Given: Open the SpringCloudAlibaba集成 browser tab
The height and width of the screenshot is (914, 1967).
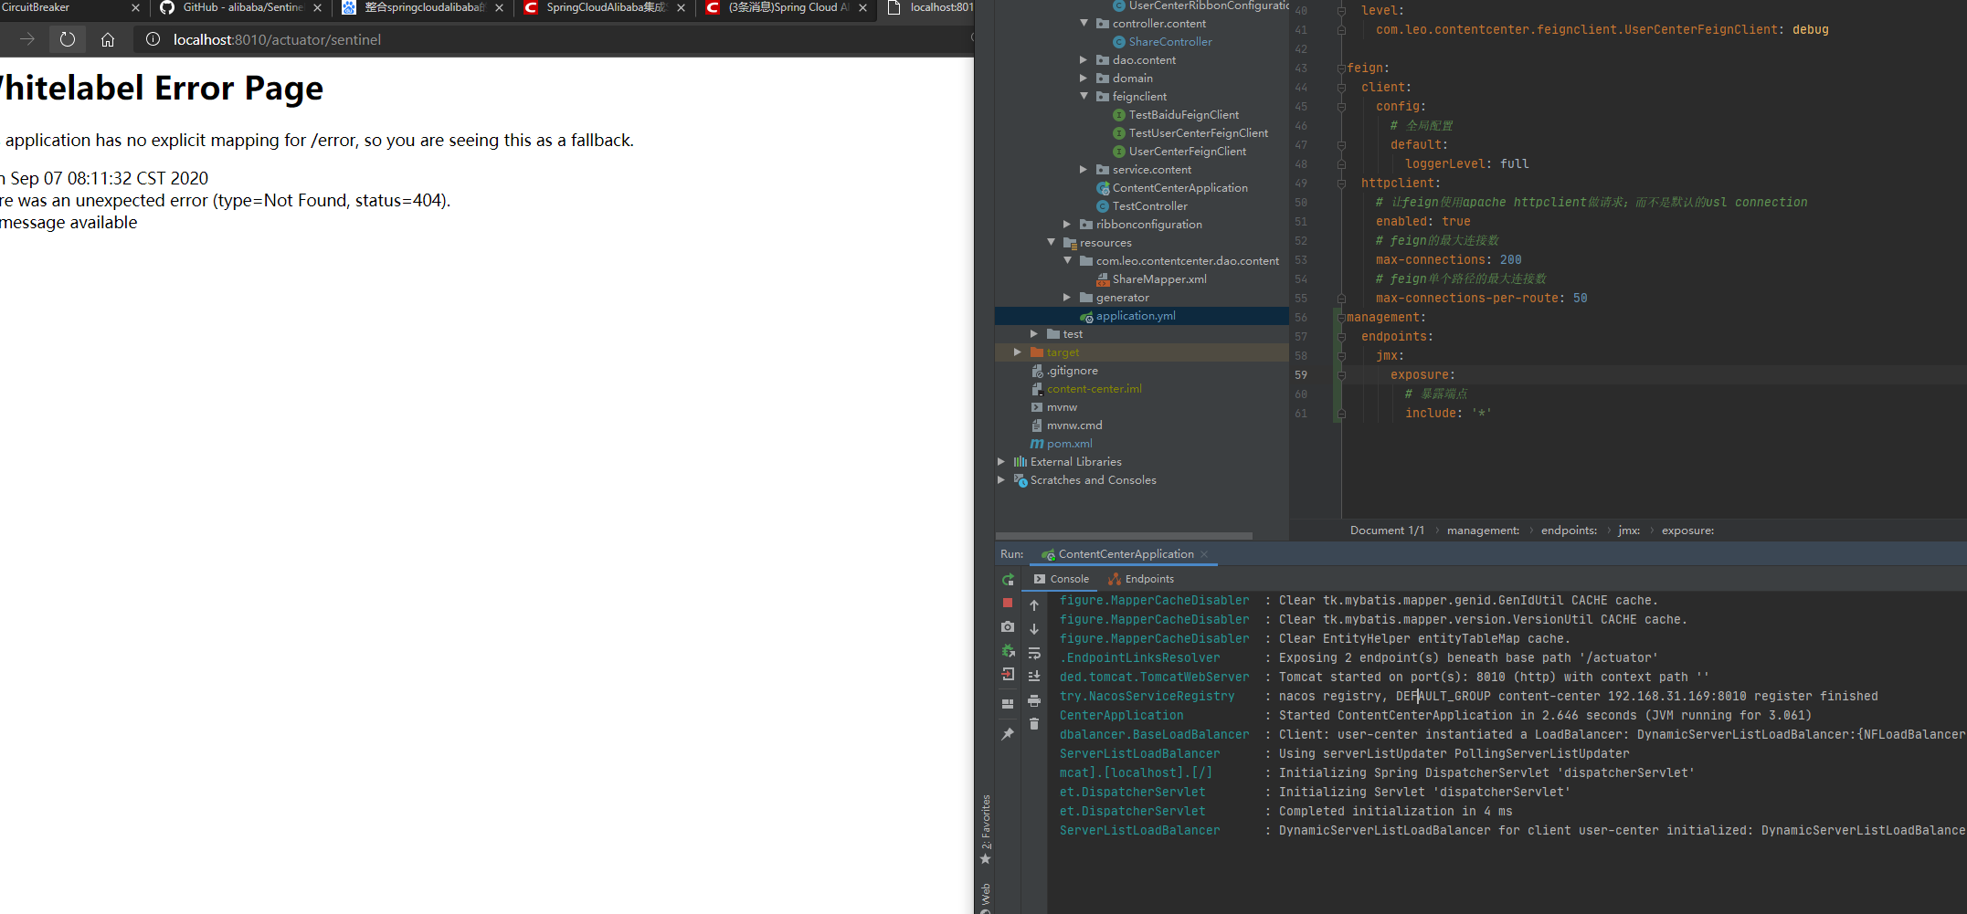Looking at the screenshot, I should [606, 7].
